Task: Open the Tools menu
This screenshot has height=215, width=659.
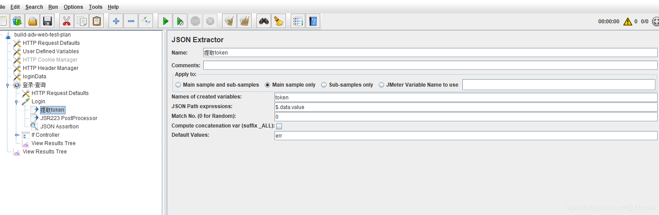Action: tap(95, 7)
